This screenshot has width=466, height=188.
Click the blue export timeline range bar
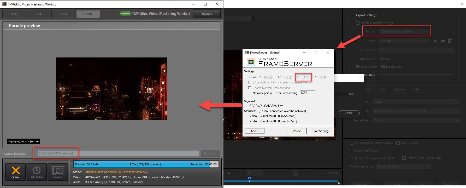[x=281, y=181]
